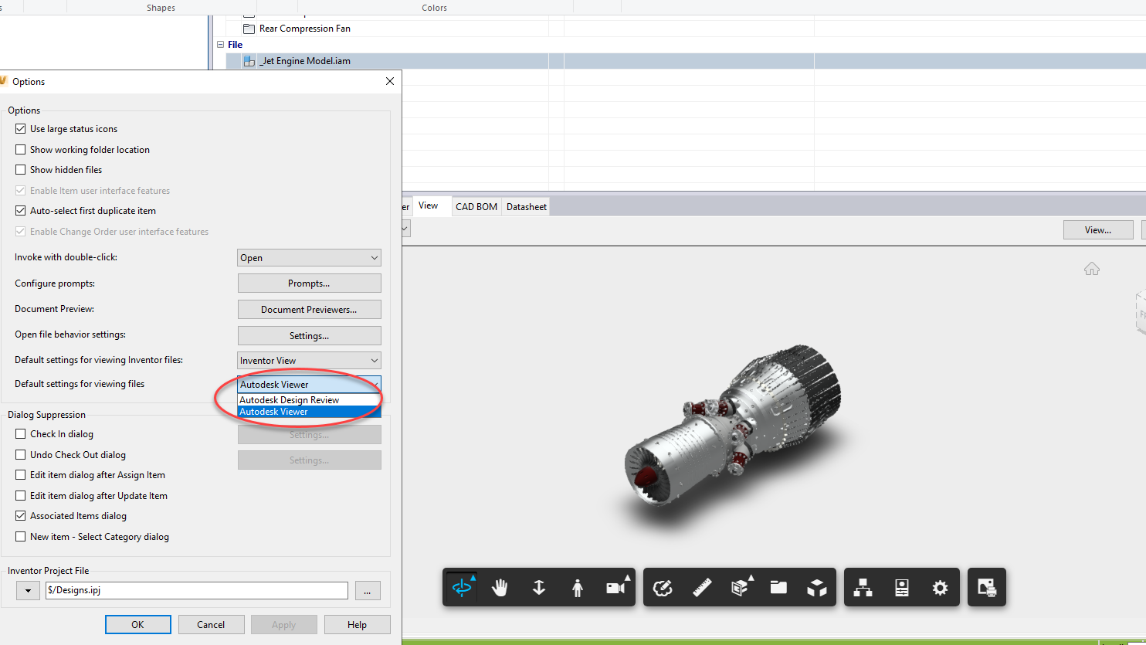Switch to the Datasheet tab

(527, 207)
